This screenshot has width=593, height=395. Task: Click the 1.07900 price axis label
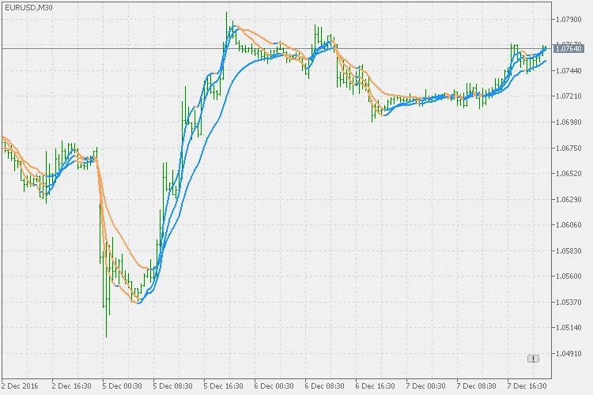point(569,19)
